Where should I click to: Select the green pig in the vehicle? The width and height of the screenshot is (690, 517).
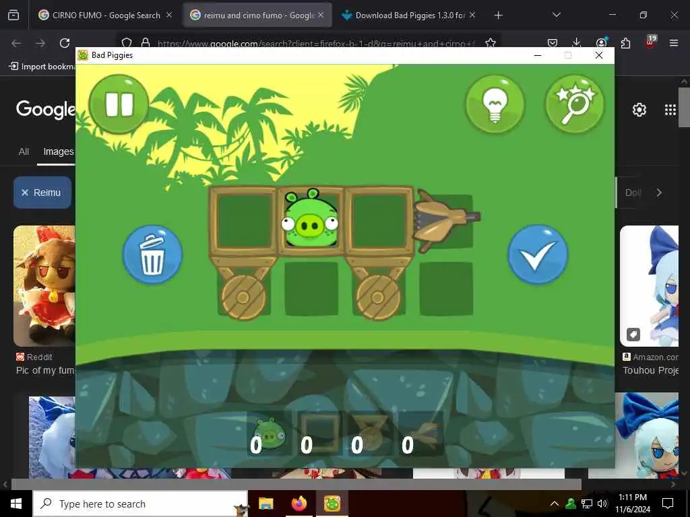pyautogui.click(x=311, y=219)
